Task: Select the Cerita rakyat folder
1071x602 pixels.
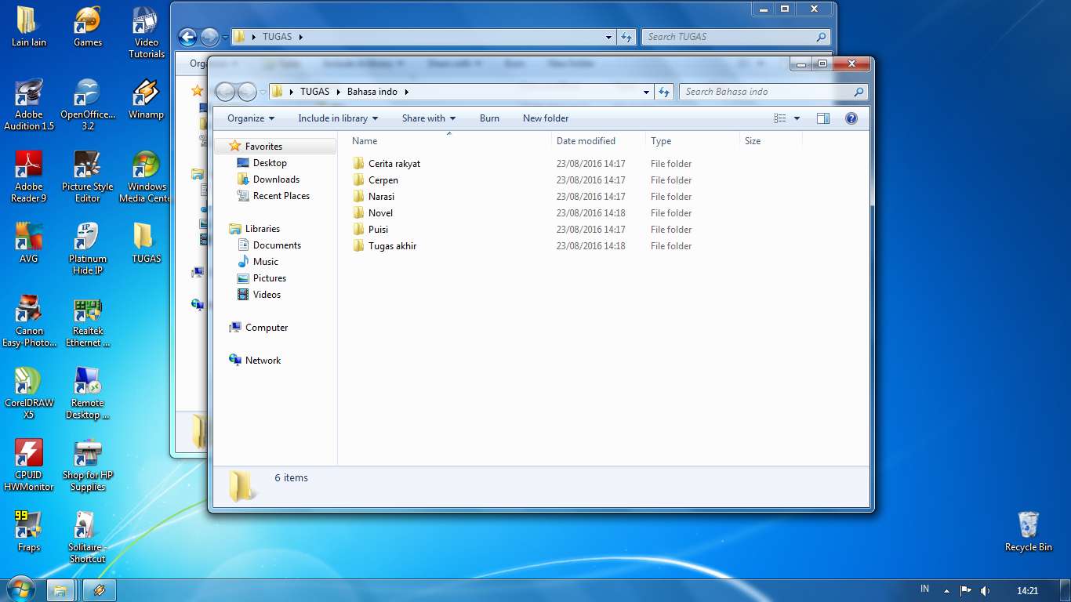Action: pyautogui.click(x=387, y=164)
